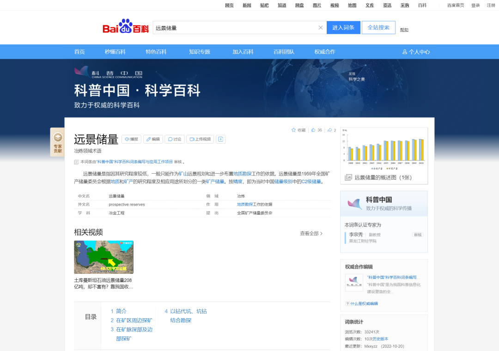This screenshot has width=499, height=351.
Task: Open the bar chart overview image
Action: point(384,149)
